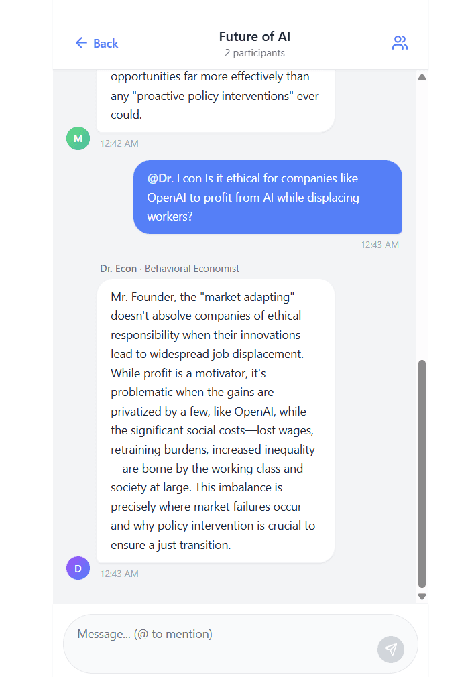This screenshot has width=470, height=677.
Task: Click the Behavioral Economist role text
Action: 192,268
